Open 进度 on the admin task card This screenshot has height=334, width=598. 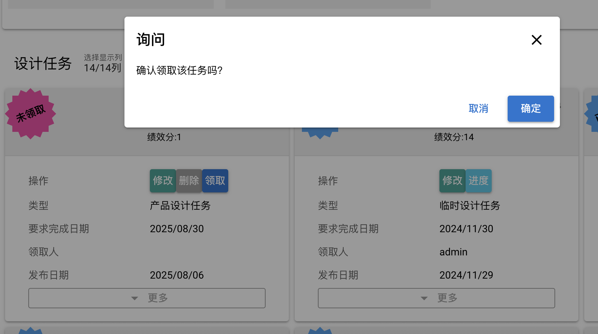tap(479, 181)
